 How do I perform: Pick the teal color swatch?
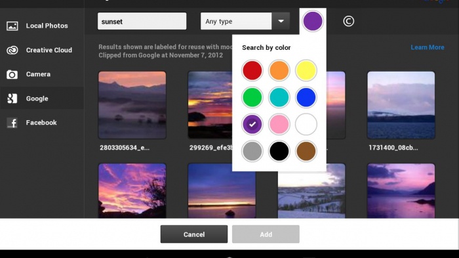[x=279, y=97]
